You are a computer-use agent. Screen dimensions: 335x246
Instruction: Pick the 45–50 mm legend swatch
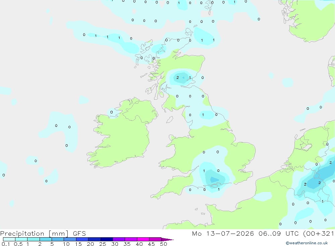click(x=155, y=239)
